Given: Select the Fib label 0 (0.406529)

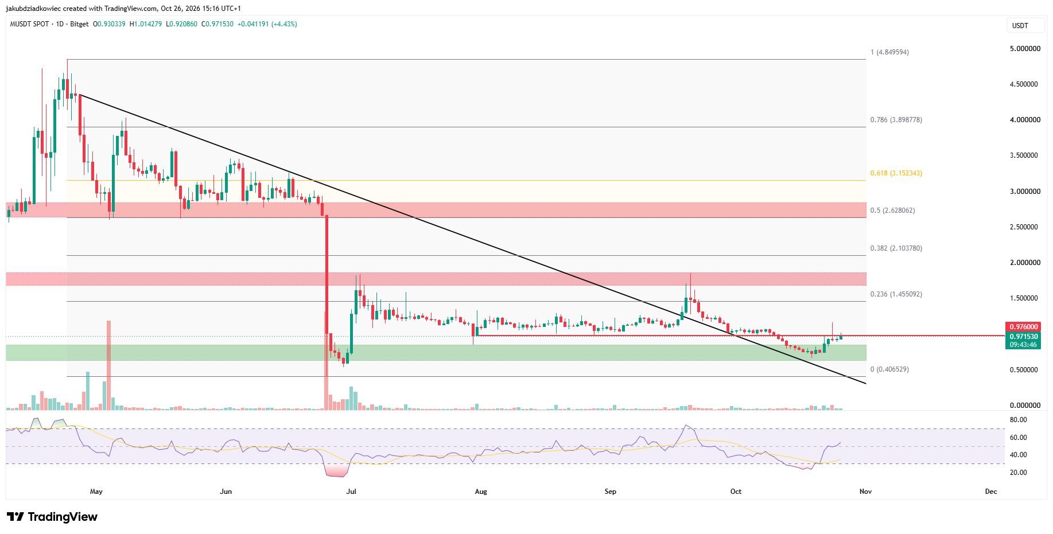Looking at the screenshot, I should coord(889,369).
